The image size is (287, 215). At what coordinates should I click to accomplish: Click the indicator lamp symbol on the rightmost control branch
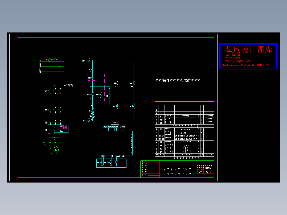pos(133,106)
